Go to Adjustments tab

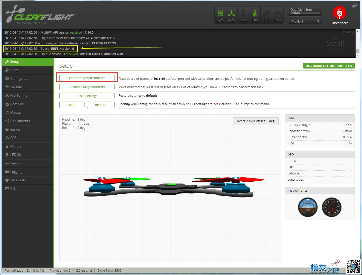click(x=27, y=121)
